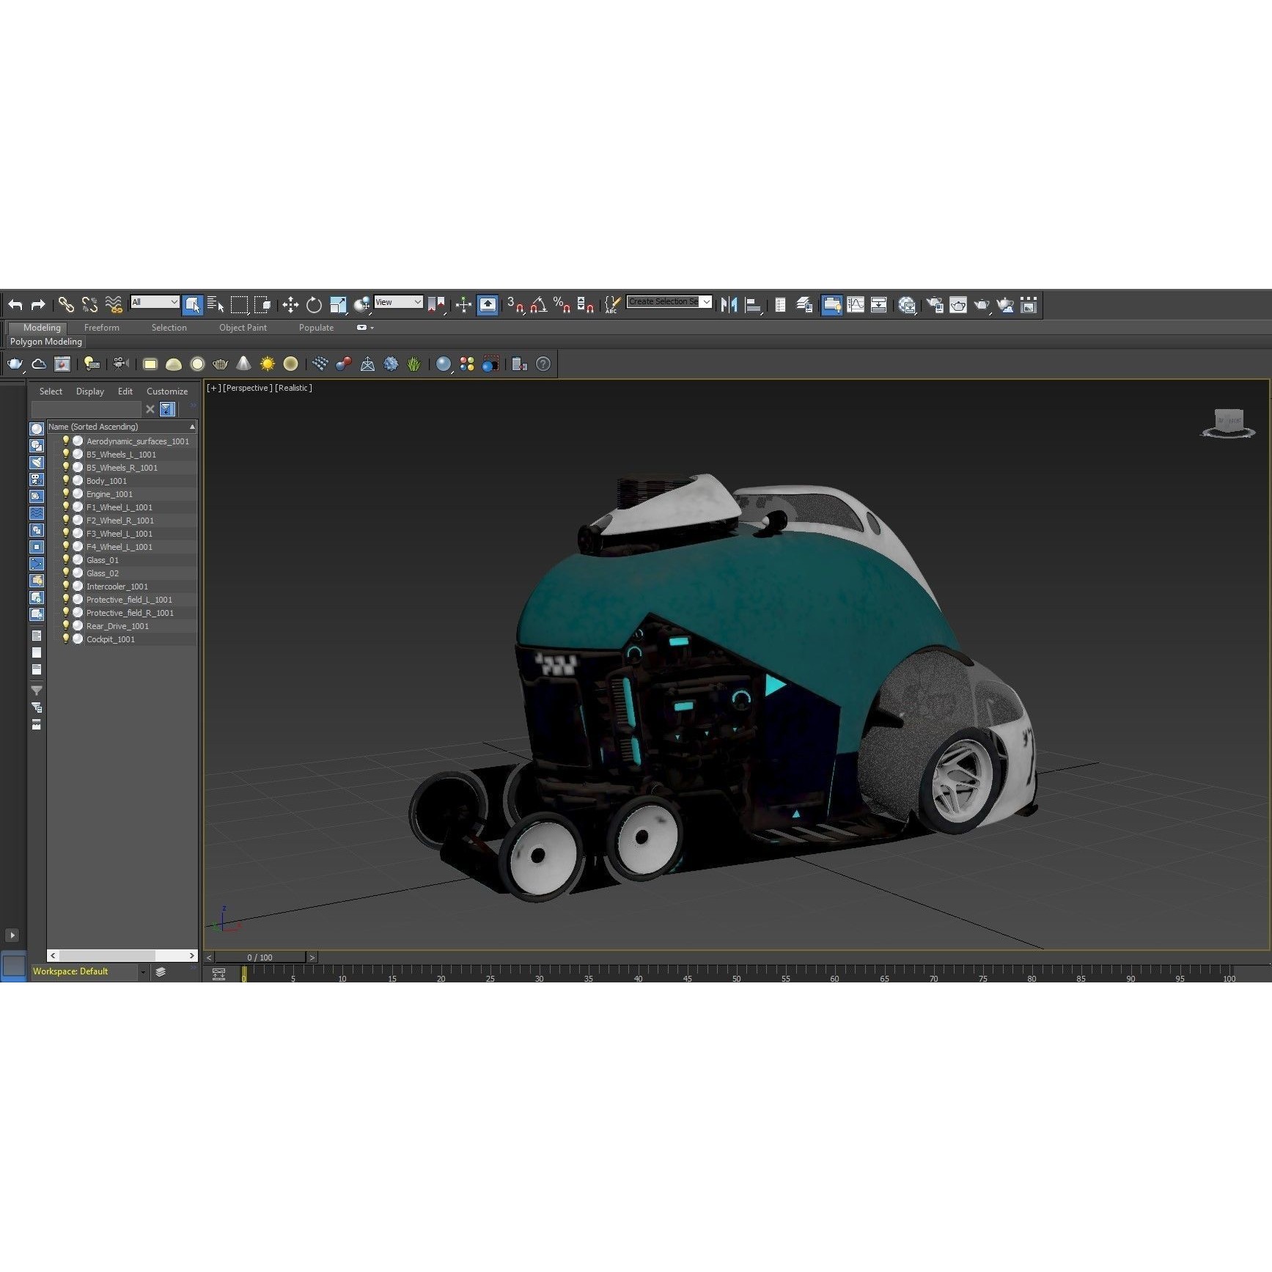
Task: Switch to the Freeform ribbon tab
Action: tap(101, 328)
